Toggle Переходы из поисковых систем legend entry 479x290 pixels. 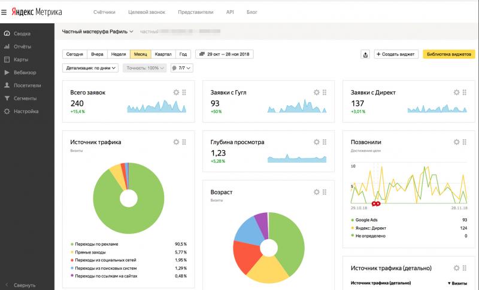[104, 268]
